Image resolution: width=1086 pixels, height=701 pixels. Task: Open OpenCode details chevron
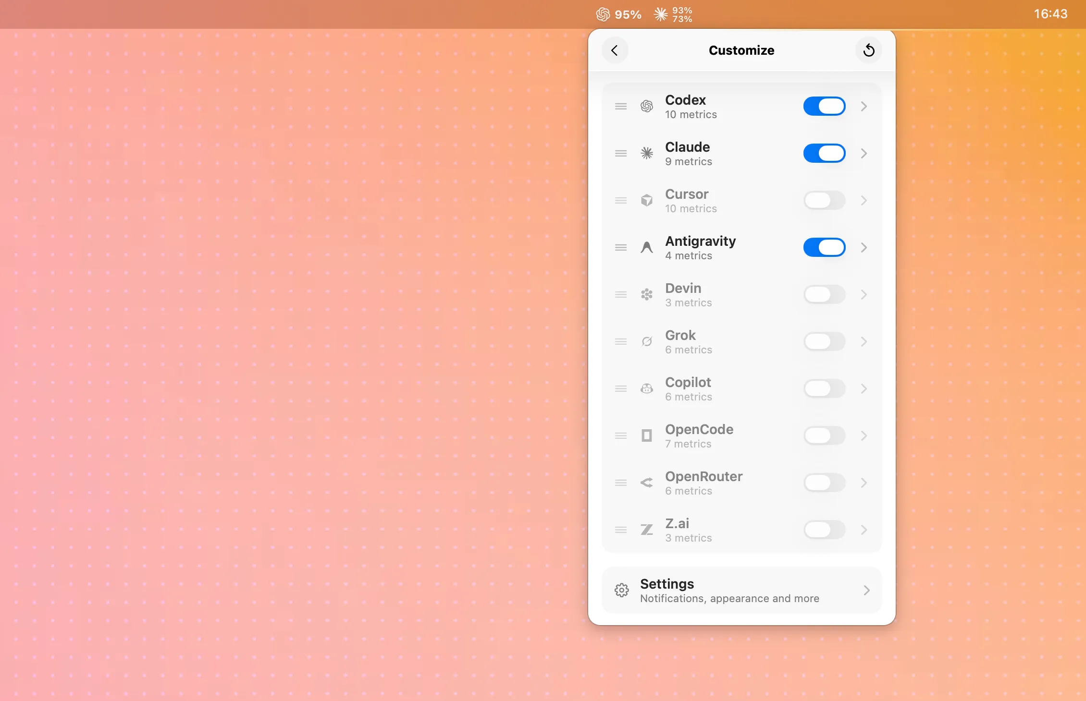point(864,435)
